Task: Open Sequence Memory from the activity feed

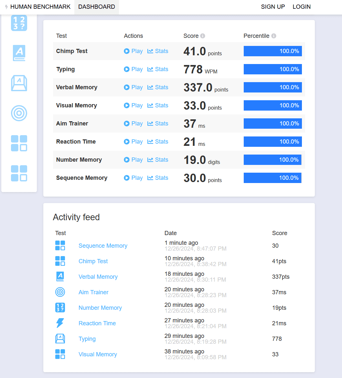Action: 103,246
